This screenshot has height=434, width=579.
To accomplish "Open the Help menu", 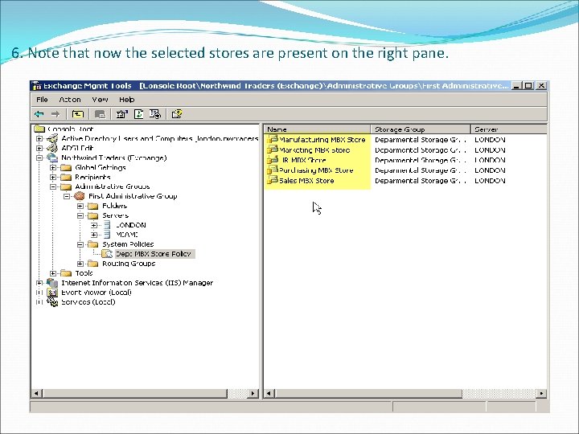I will pyautogui.click(x=127, y=100).
